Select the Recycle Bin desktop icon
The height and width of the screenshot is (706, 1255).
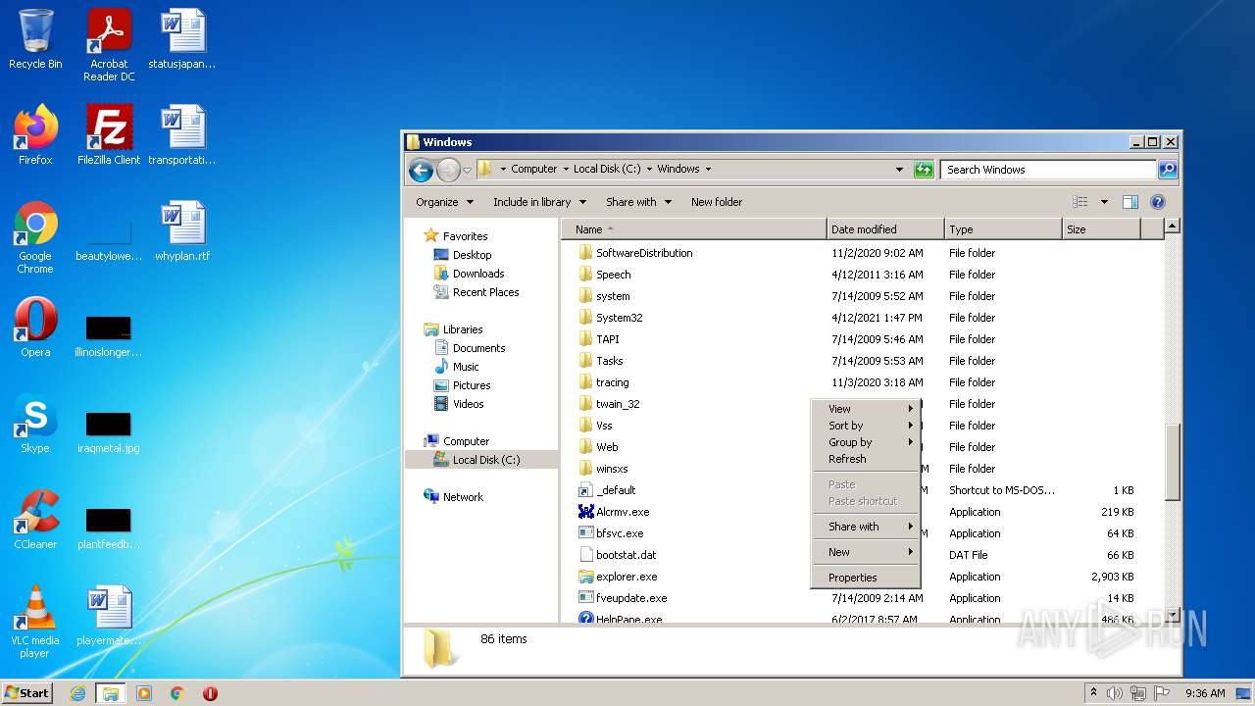(35, 39)
